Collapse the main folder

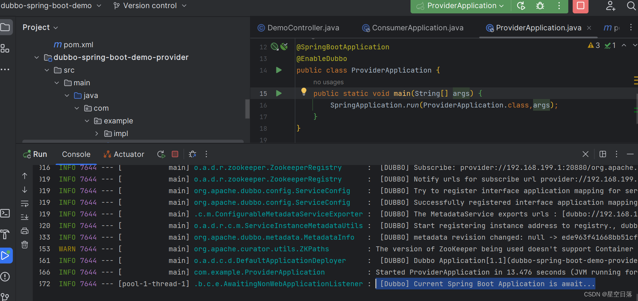(x=57, y=83)
